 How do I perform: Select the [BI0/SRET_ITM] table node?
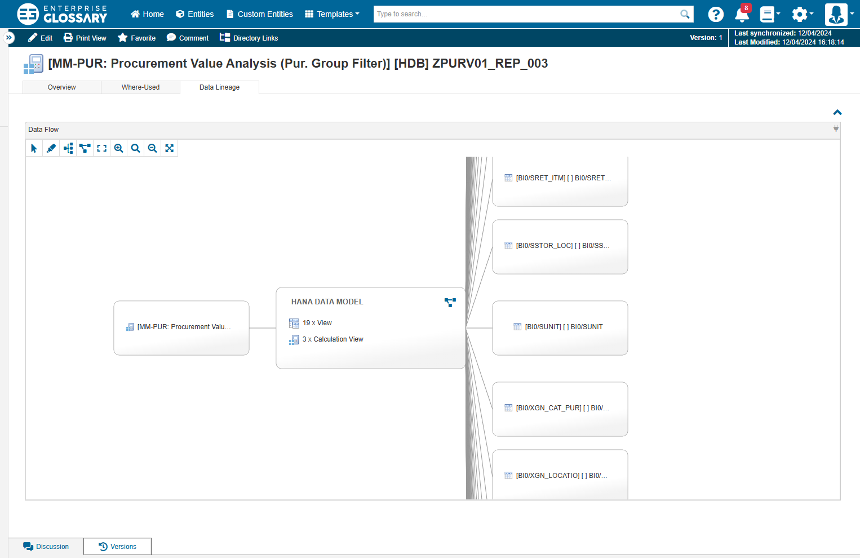[x=560, y=181]
